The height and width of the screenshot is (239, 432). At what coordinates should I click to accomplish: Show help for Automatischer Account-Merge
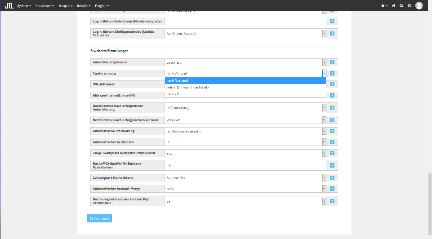[332, 189]
